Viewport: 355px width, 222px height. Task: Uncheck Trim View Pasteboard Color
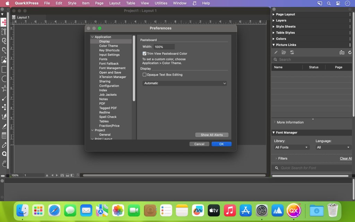145,53
